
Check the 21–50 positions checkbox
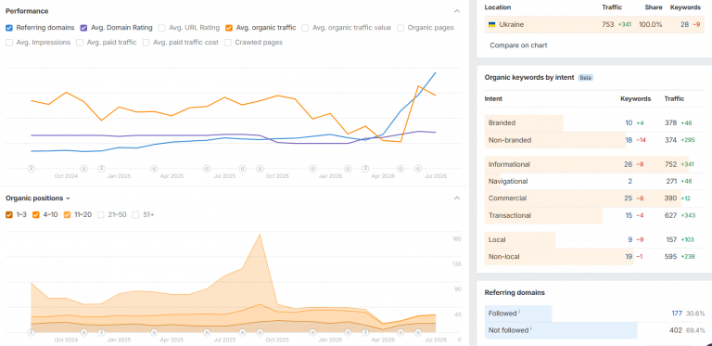click(101, 215)
